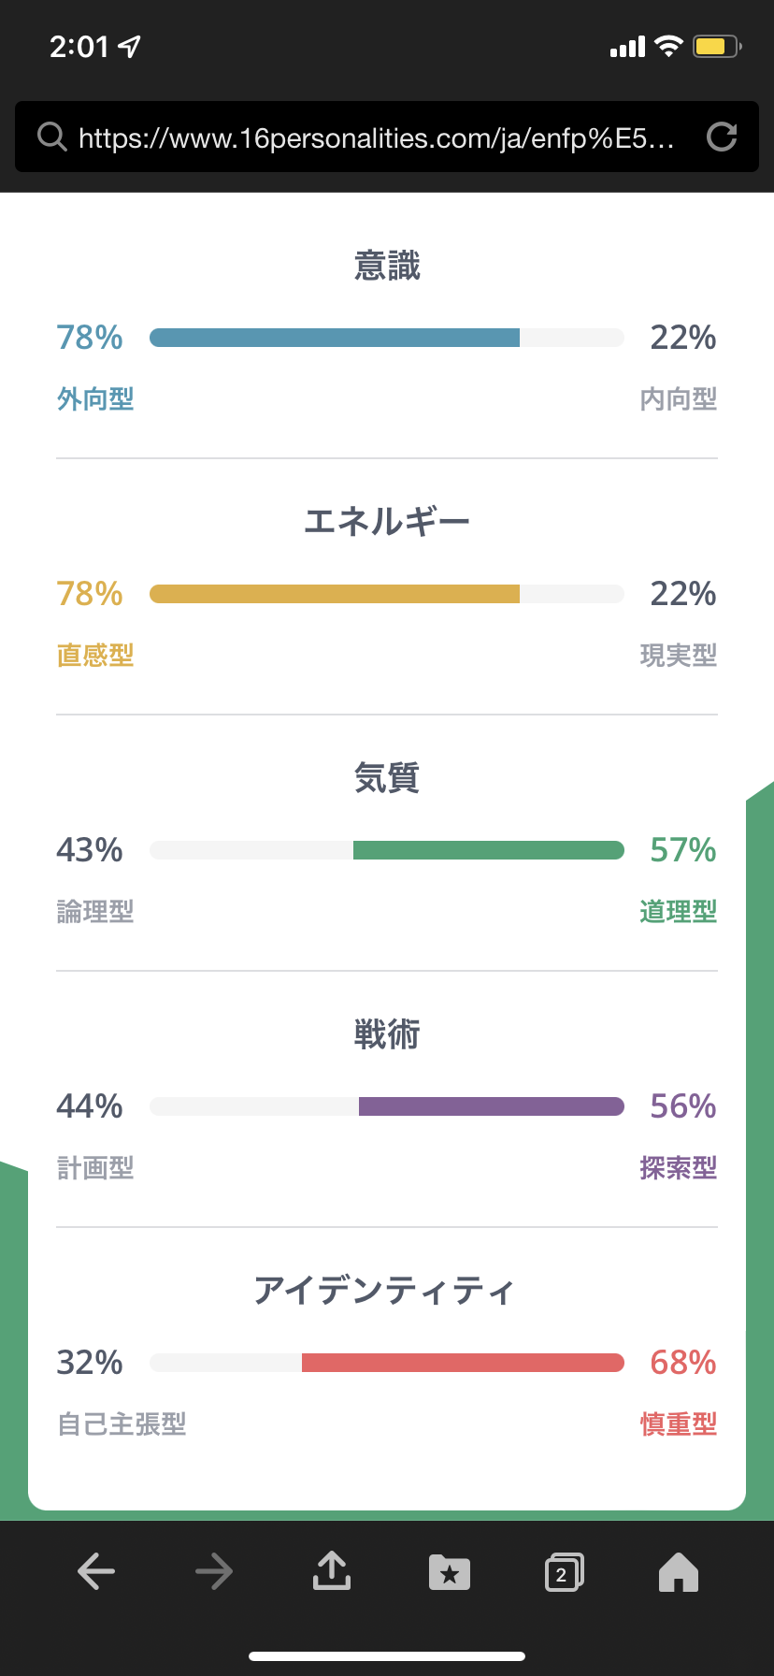
Task: Tap the search magnifier icon
Action: pyautogui.click(x=51, y=137)
